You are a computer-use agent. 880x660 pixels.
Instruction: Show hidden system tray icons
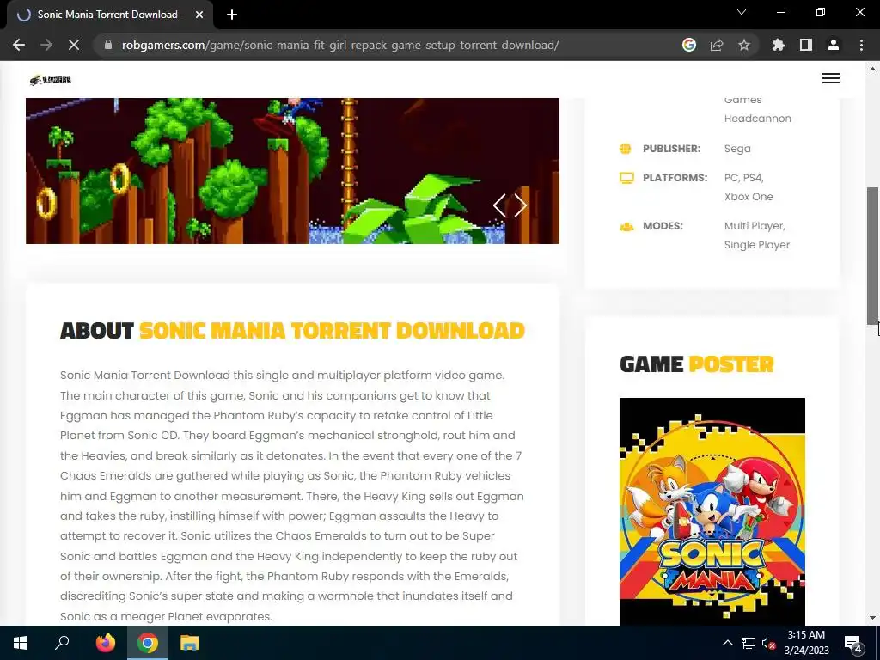[727, 643]
